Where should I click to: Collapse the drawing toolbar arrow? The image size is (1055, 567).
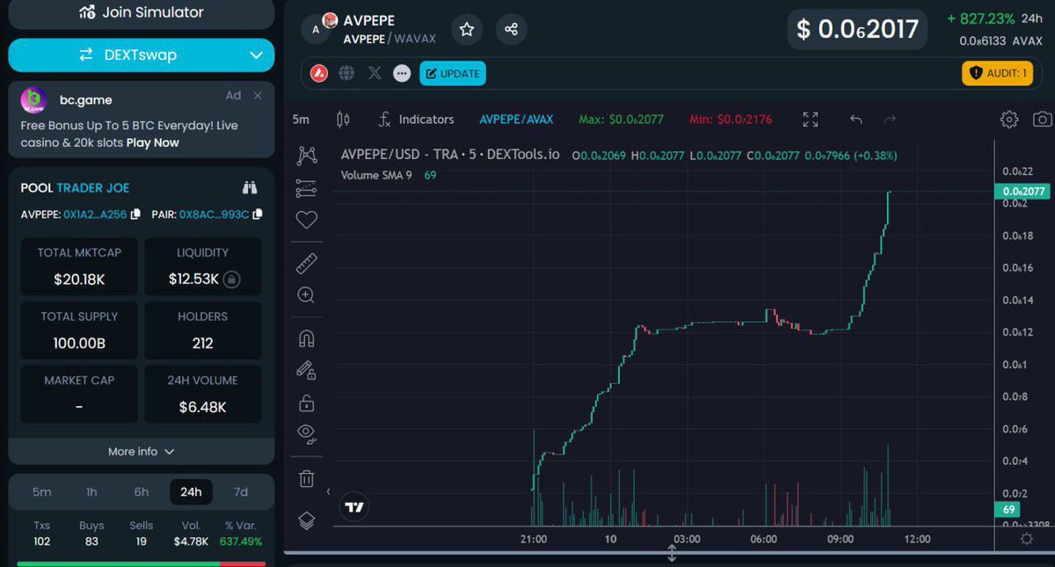click(328, 491)
